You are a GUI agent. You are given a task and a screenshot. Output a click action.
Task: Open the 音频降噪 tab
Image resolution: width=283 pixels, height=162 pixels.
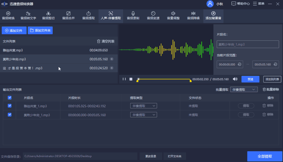tap(193, 16)
